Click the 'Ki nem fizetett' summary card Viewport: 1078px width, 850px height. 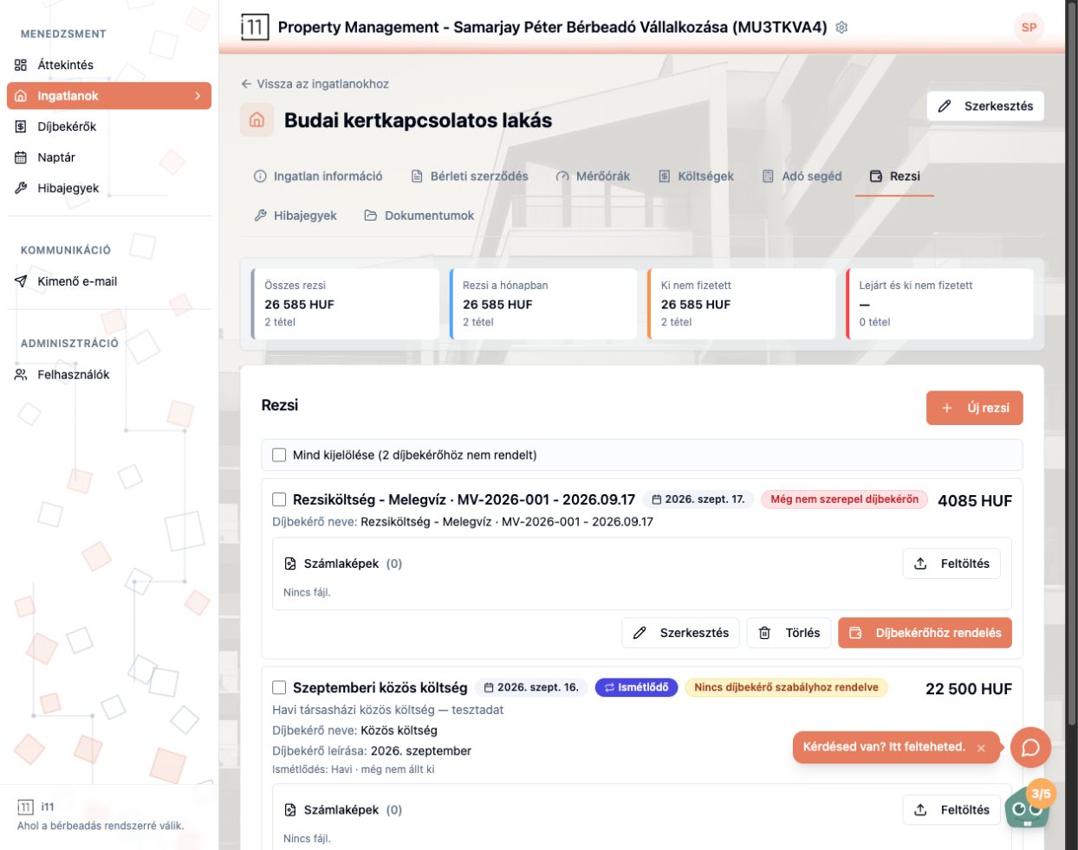click(x=741, y=304)
